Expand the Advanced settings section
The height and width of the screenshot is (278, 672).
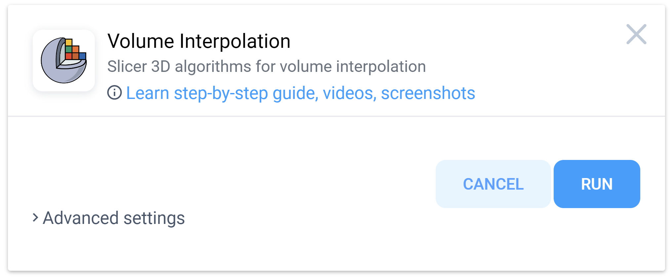pyautogui.click(x=112, y=218)
